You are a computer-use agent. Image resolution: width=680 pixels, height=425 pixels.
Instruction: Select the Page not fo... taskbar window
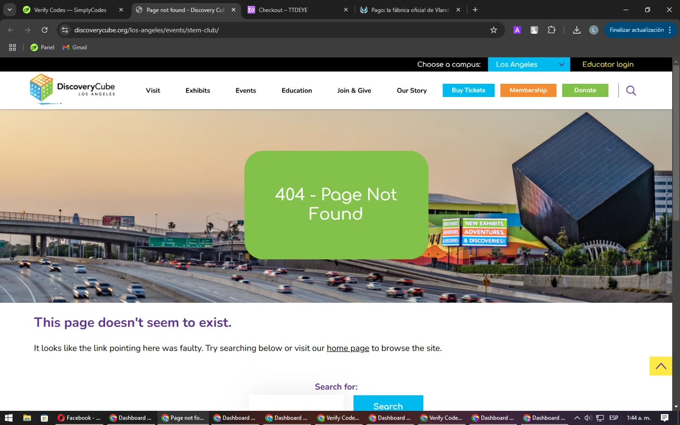click(183, 418)
